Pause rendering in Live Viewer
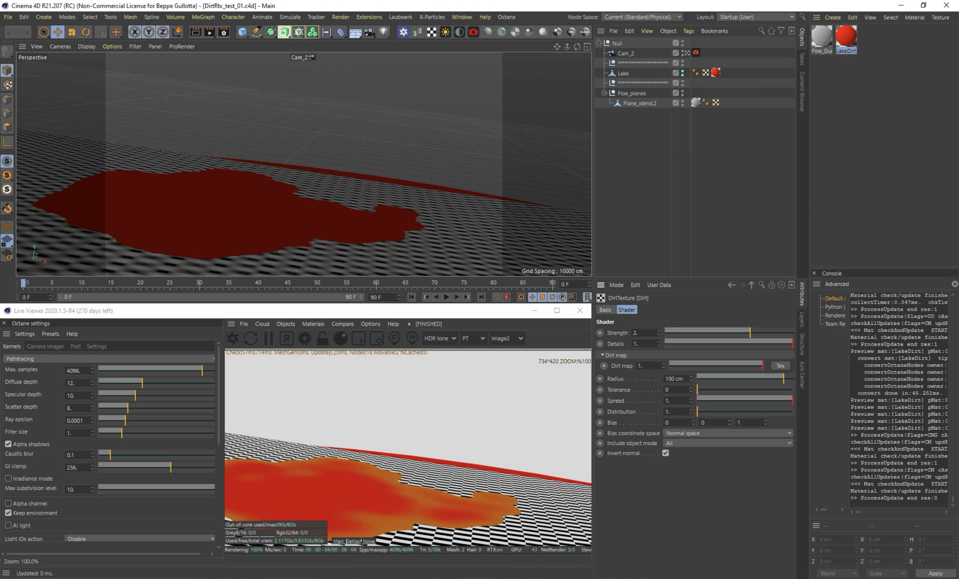The width and height of the screenshot is (959, 579). [x=269, y=338]
